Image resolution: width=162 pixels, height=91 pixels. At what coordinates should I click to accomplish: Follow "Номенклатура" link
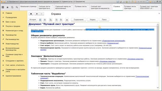pyautogui.click(x=113, y=43)
